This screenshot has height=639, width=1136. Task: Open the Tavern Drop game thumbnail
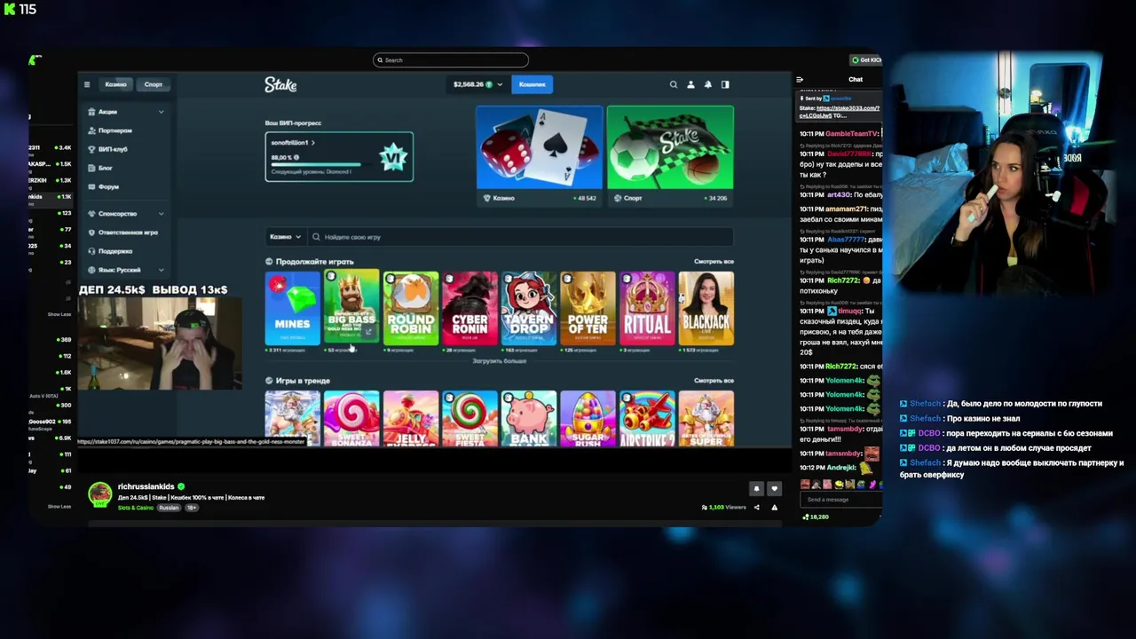(529, 309)
